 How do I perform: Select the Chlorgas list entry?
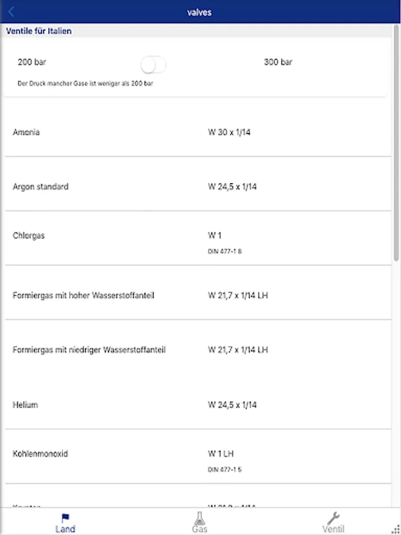pos(29,236)
